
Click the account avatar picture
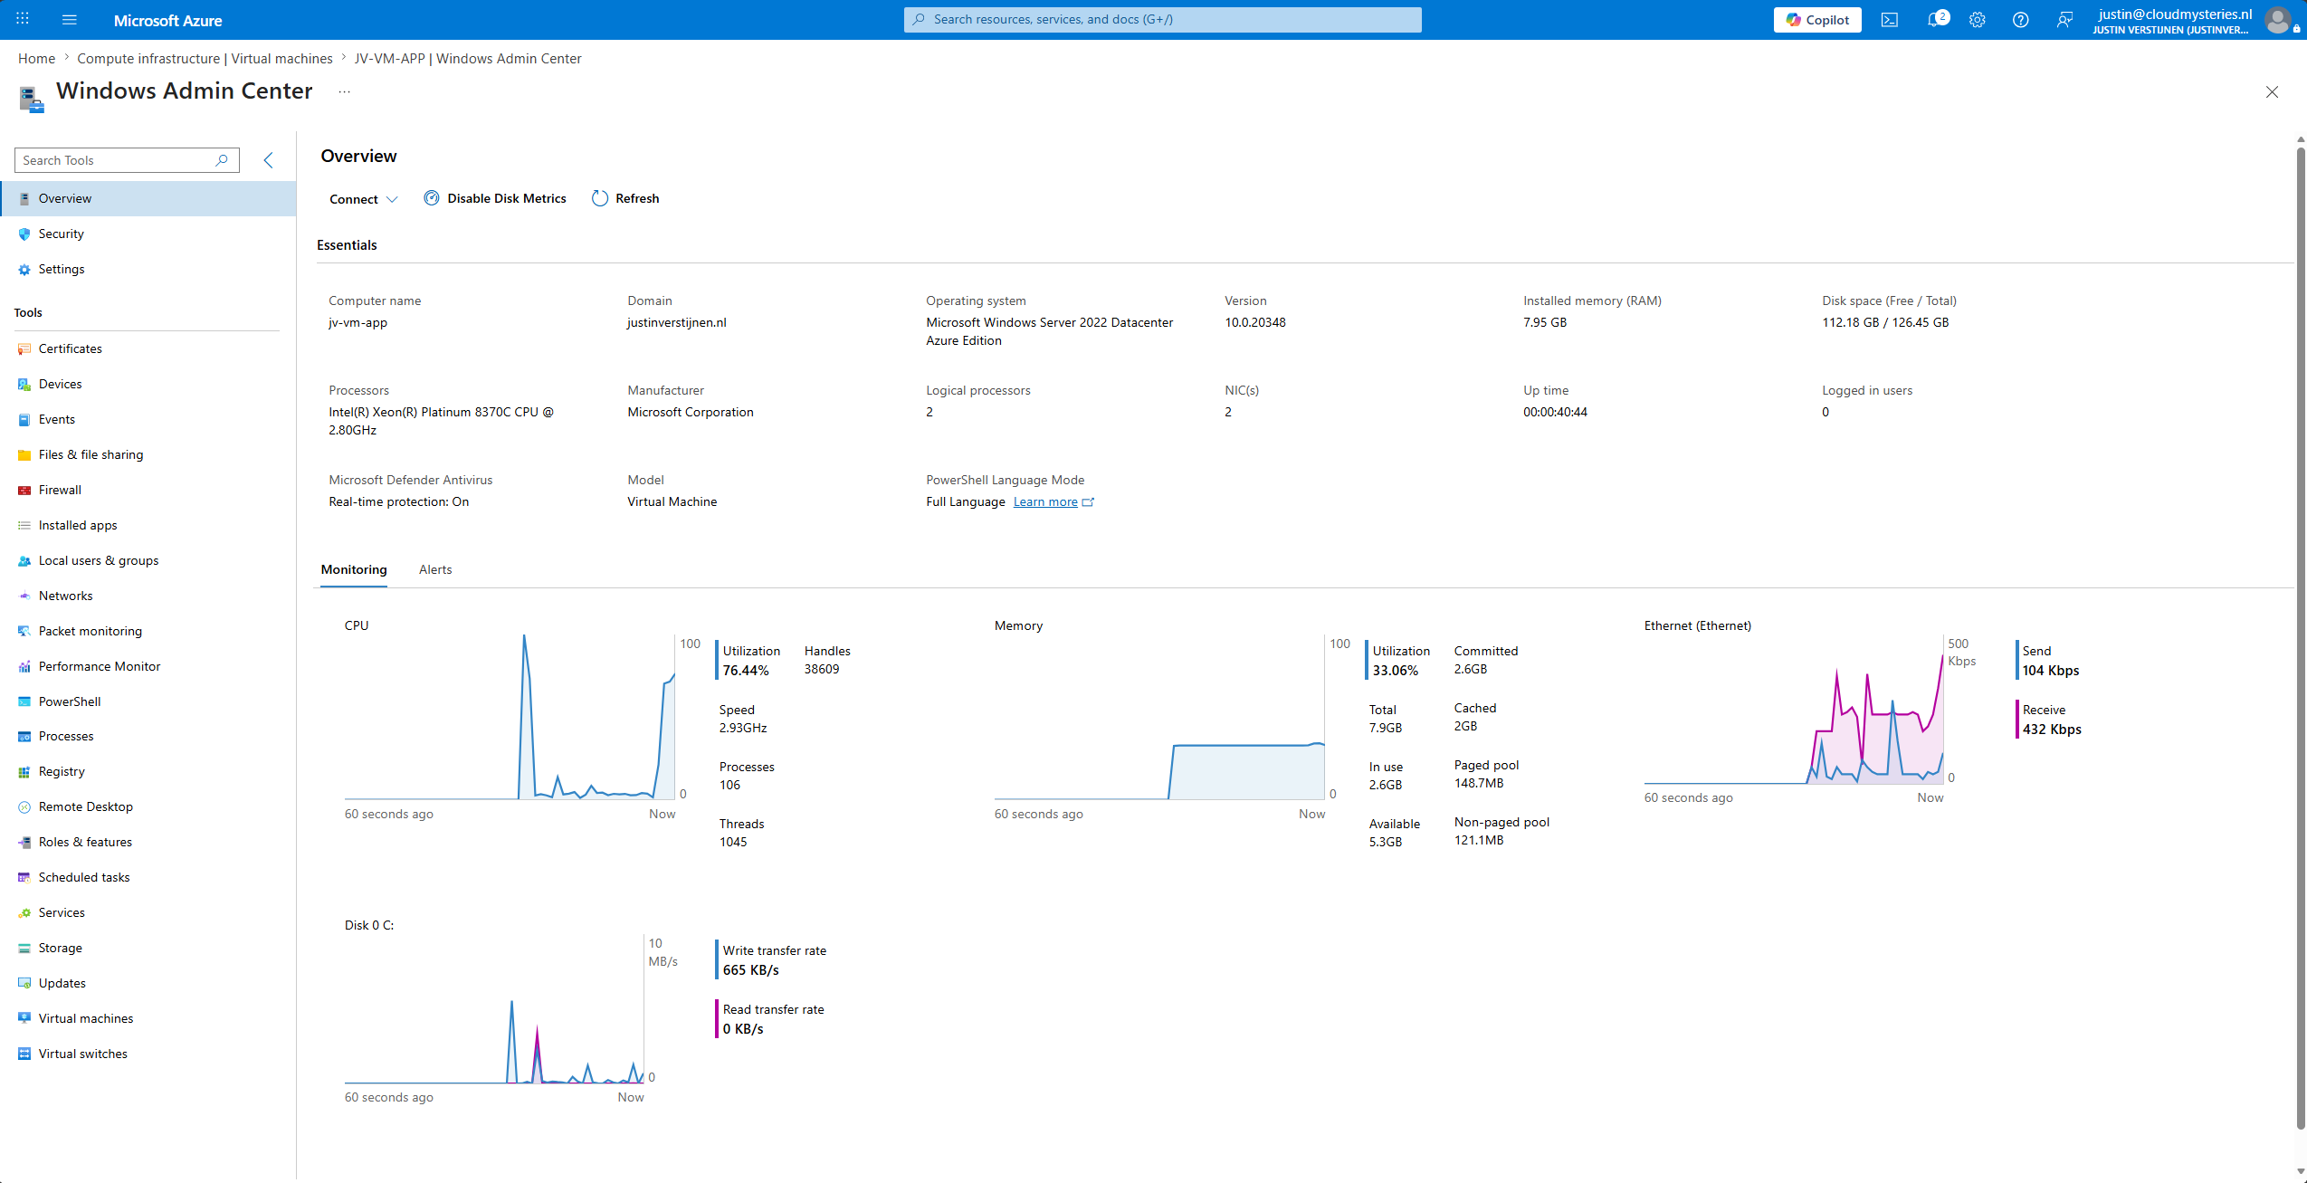tap(2277, 20)
